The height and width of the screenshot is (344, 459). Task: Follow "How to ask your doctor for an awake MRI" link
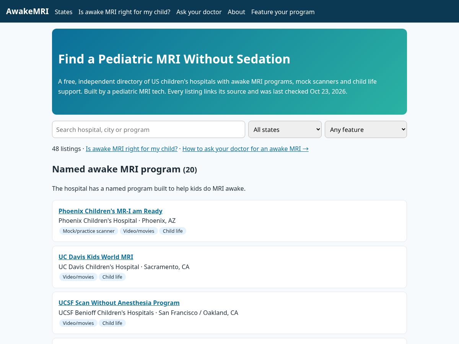click(x=246, y=149)
